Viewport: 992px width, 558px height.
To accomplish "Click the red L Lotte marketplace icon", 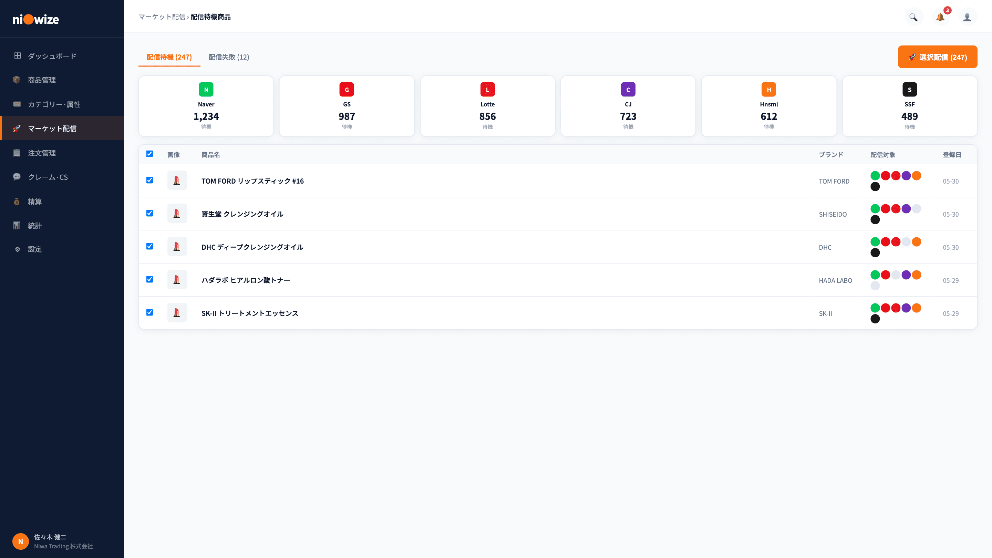I will click(487, 89).
